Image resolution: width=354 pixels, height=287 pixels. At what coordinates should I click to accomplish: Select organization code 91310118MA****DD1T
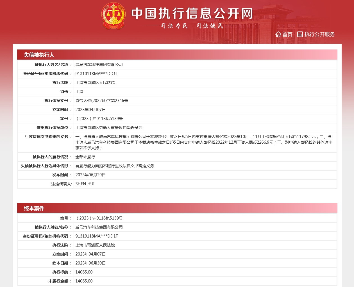97,73
